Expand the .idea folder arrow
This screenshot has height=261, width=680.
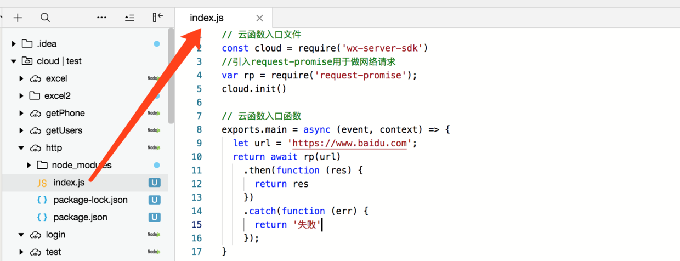click(14, 44)
